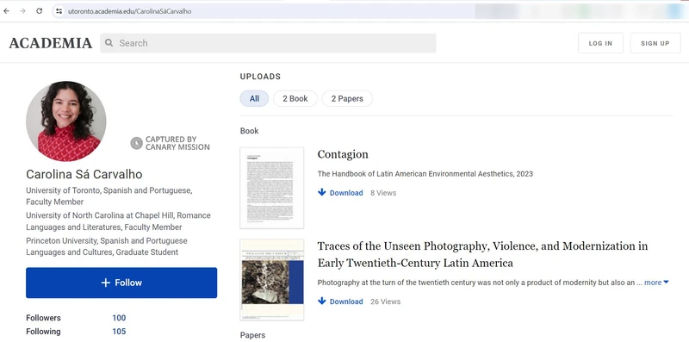689x342 pixels.
Task: Click the browser forward arrow
Action: (x=22, y=11)
